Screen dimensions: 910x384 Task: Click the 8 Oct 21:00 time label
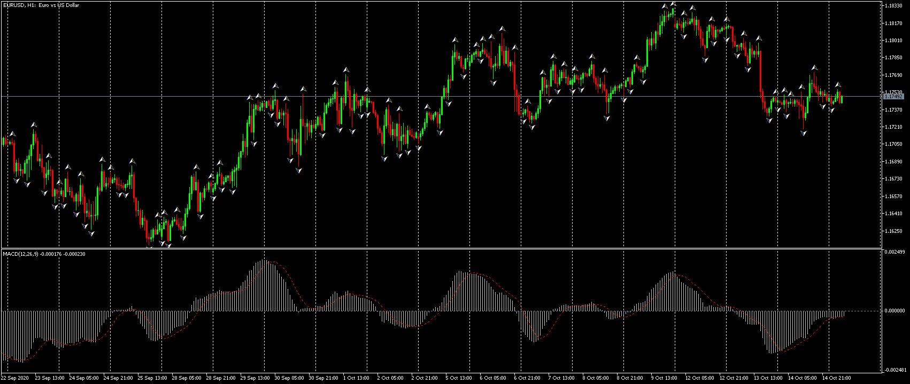[x=630, y=378]
